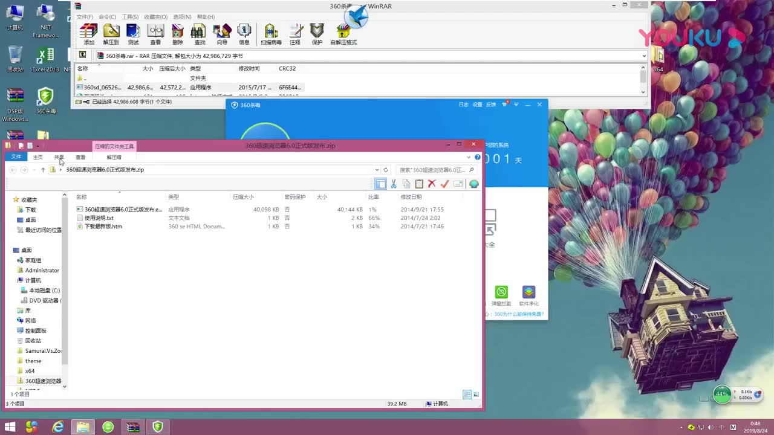Click the 反馈 link in 360杀毒 title bar
The height and width of the screenshot is (435, 774).
[x=491, y=105]
